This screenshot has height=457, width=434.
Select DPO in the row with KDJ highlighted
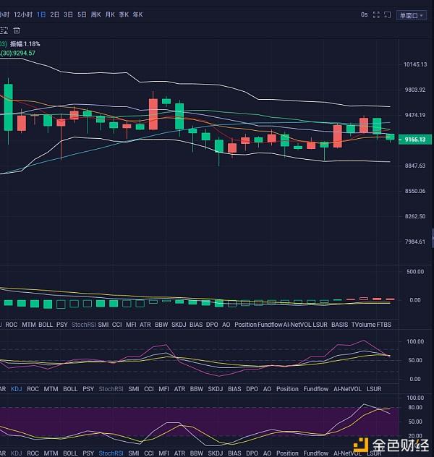pyautogui.click(x=252, y=389)
